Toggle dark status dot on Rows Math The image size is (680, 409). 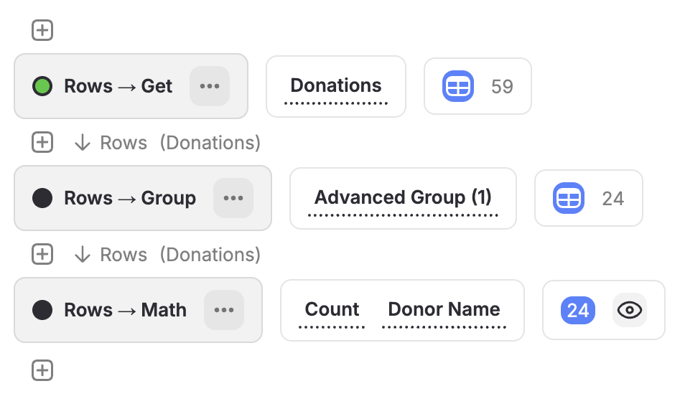coord(42,310)
